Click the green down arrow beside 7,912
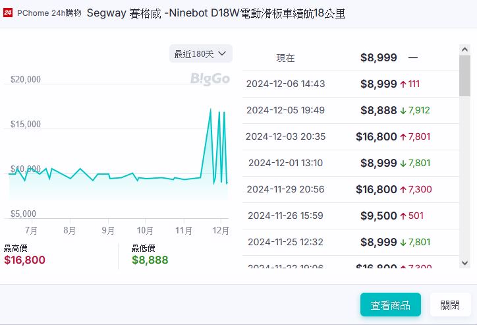Viewport: 477px width, 325px height. click(x=403, y=110)
